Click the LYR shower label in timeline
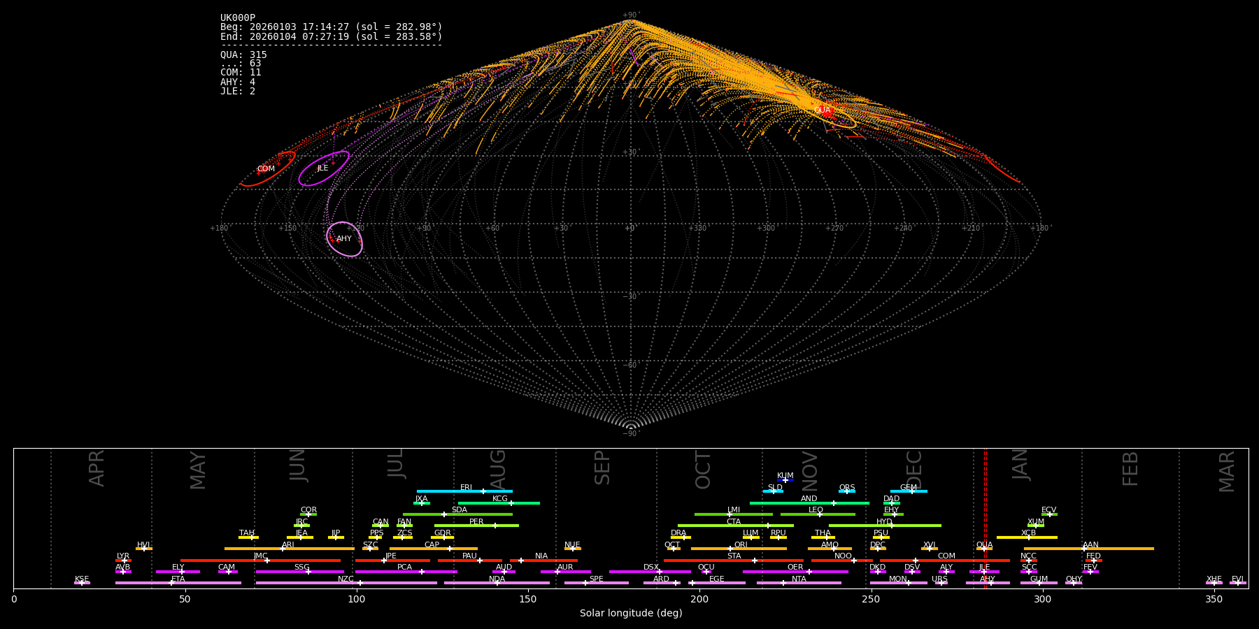Screen dimensions: 1259x629 coord(123,556)
